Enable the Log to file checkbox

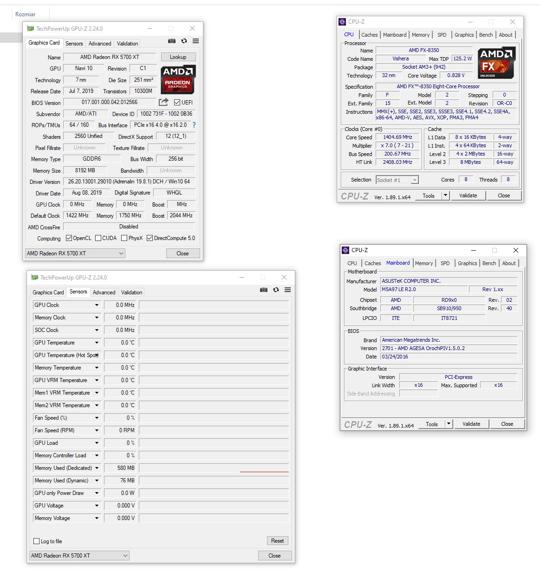pos(37,541)
